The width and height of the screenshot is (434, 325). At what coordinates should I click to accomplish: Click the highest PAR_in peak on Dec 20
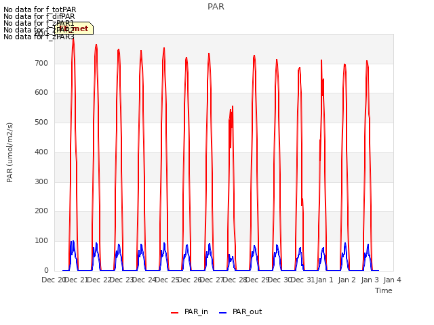(x=73, y=39)
